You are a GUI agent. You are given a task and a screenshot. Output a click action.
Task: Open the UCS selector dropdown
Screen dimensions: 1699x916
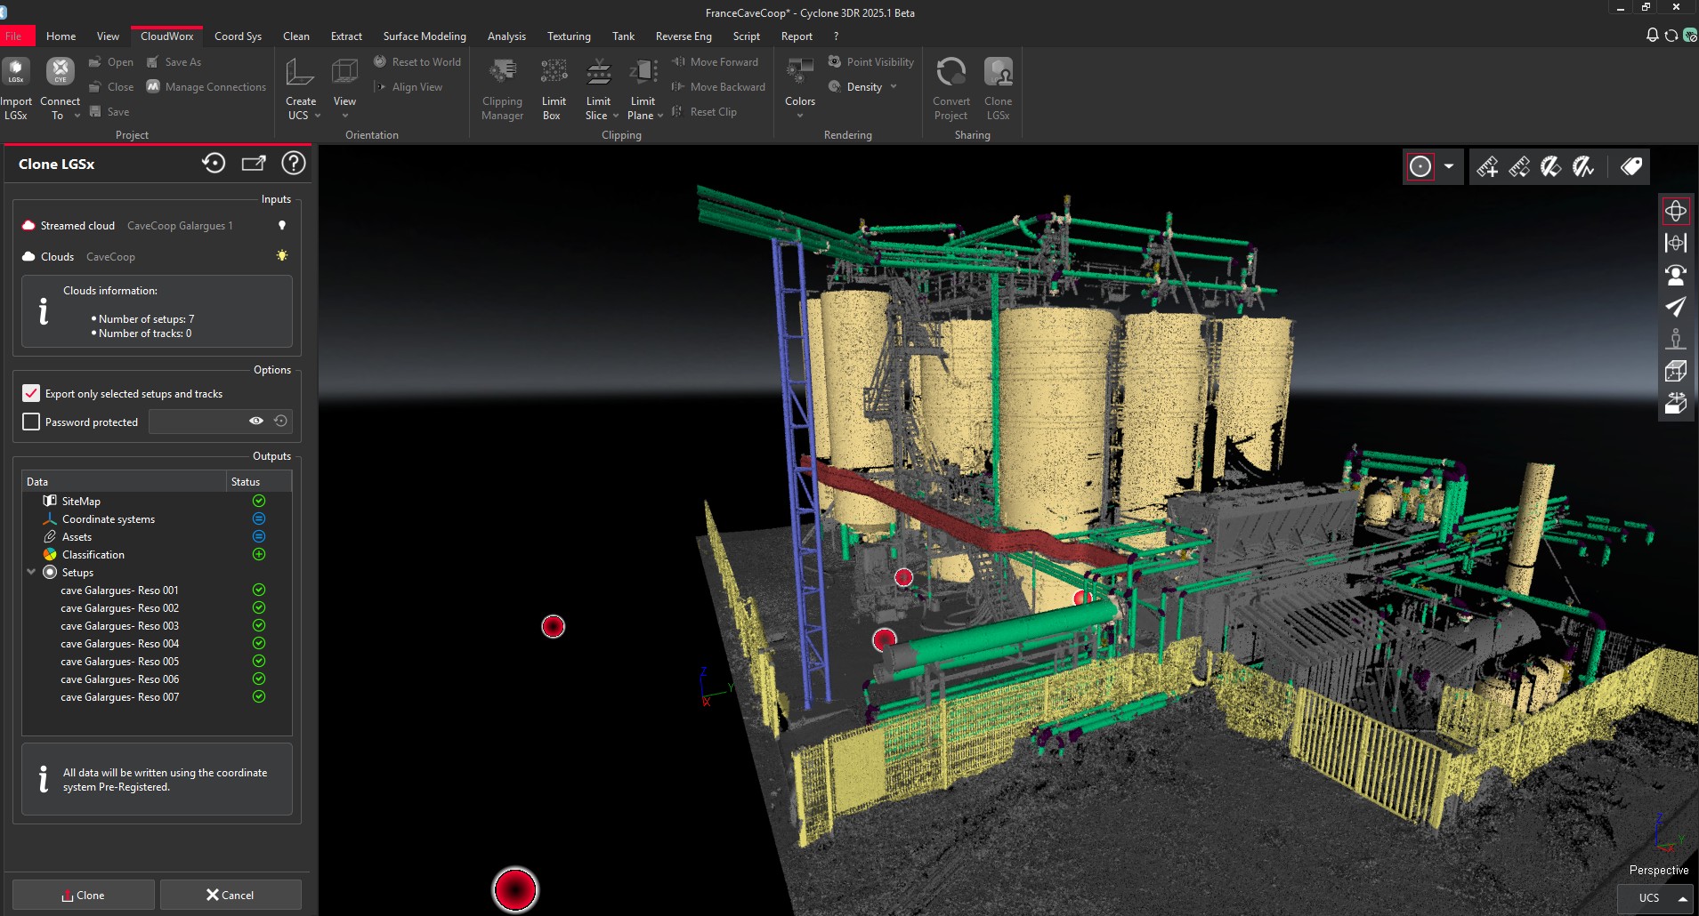(1656, 897)
